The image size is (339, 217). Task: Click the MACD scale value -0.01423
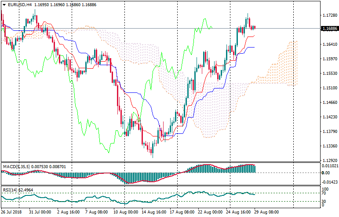(x=329, y=181)
